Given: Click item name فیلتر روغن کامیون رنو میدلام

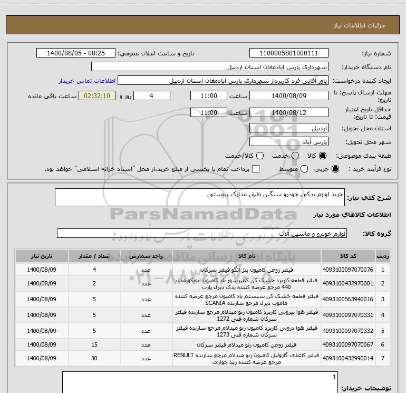Looking at the screenshot, I should pyautogui.click(x=247, y=344).
